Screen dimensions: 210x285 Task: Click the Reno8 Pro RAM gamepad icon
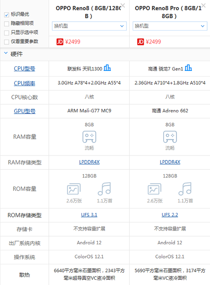coord(170,137)
